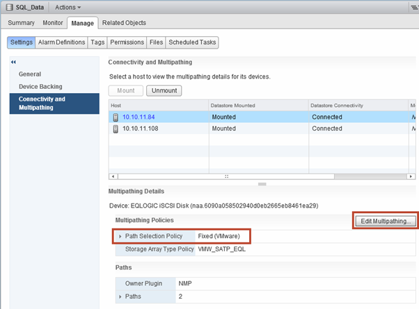Open the Scheduled Tasks sub-tab
This screenshot has width=419, height=309.
(192, 42)
